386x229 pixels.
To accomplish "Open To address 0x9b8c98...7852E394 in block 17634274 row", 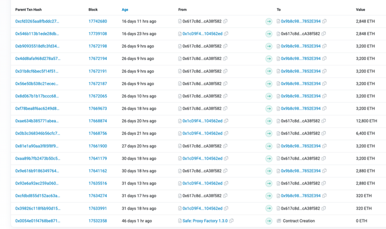I will point(301,196).
